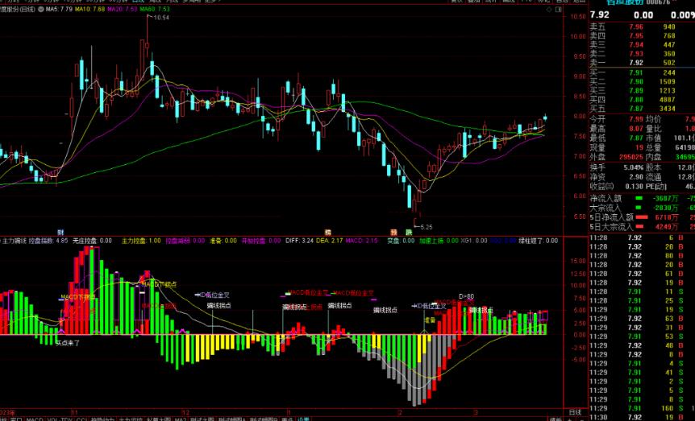Switch to the MACD indicator tab
Viewport: 695px width, 421px height.
pos(35,419)
